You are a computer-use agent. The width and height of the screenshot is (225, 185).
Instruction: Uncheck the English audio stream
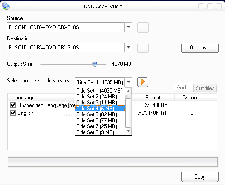pos(13,113)
